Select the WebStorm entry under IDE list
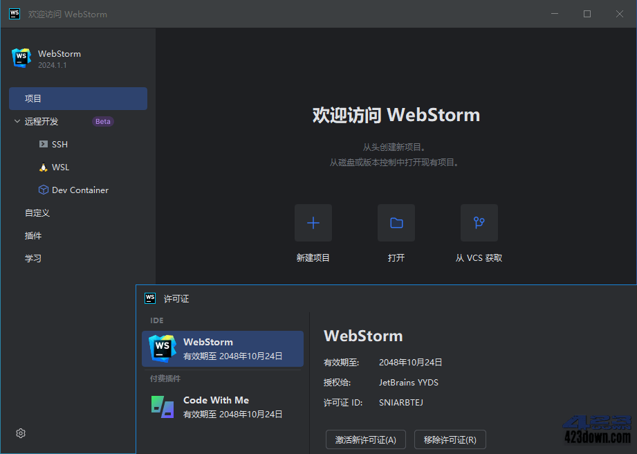 click(x=222, y=349)
